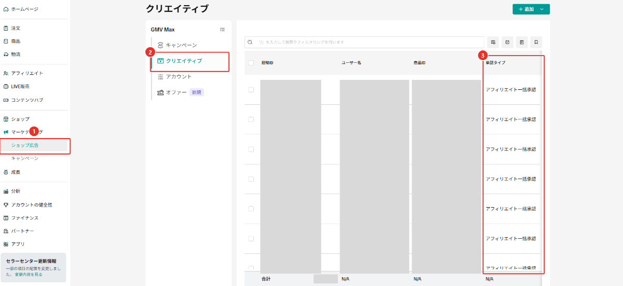Click the 新規 badge next to オファー
This screenshot has width=623, height=286.
196,92
